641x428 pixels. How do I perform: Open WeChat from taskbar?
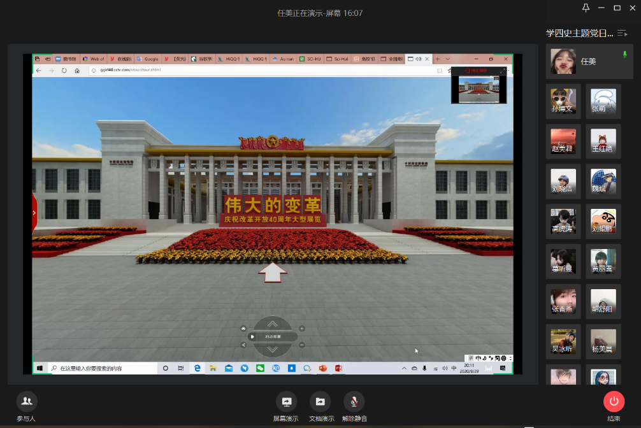260,368
